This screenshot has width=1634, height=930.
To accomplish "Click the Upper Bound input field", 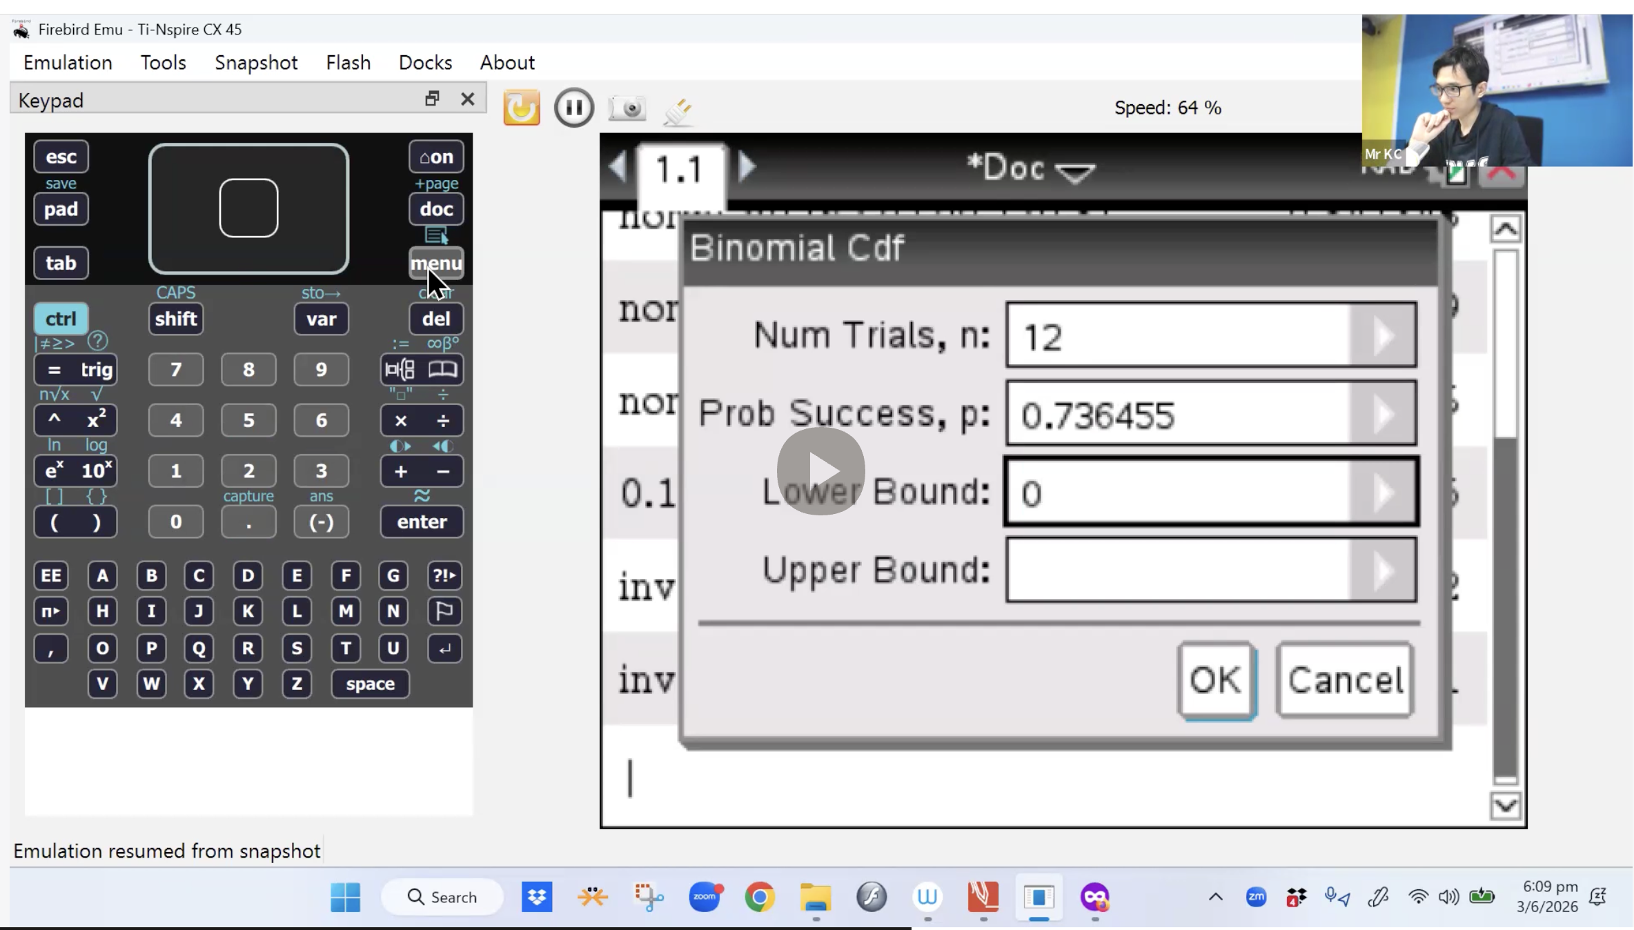I will coord(1211,571).
